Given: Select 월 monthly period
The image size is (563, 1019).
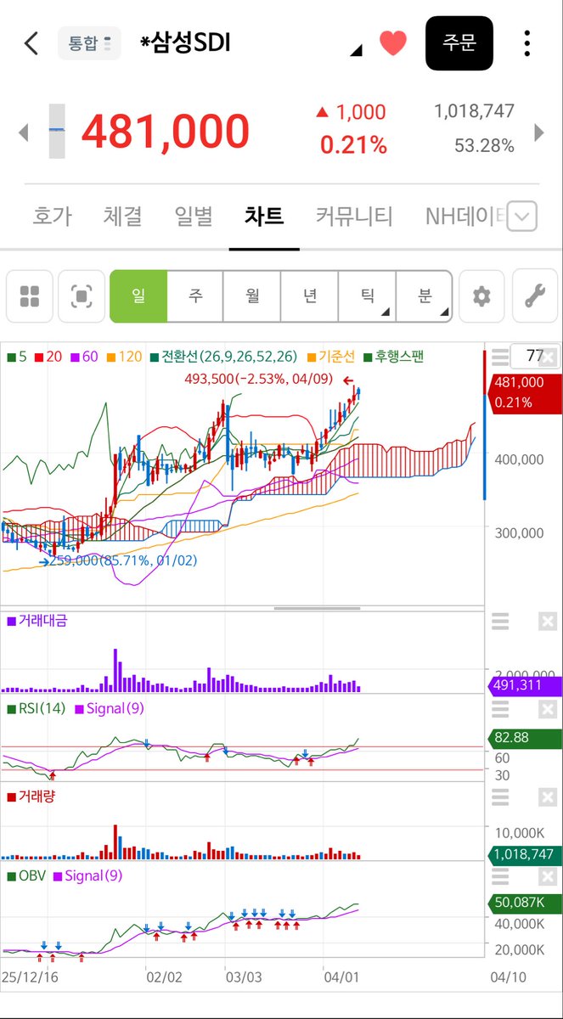Looking at the screenshot, I should [x=252, y=296].
